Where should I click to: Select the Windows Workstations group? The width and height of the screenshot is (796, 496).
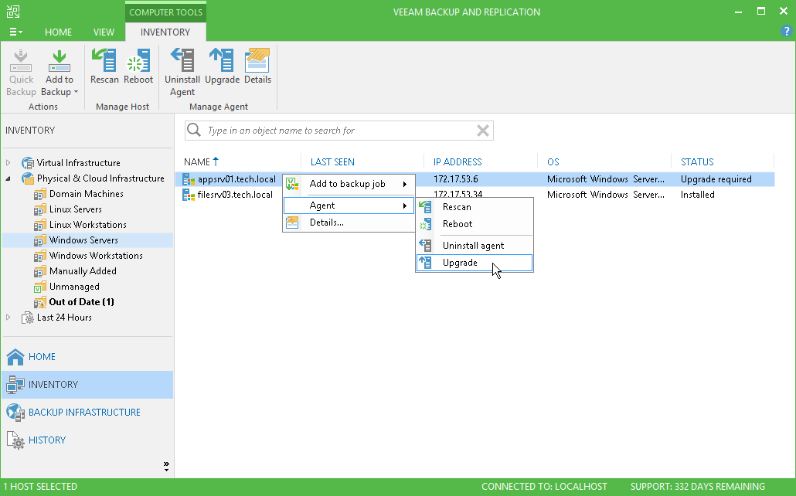pos(96,256)
